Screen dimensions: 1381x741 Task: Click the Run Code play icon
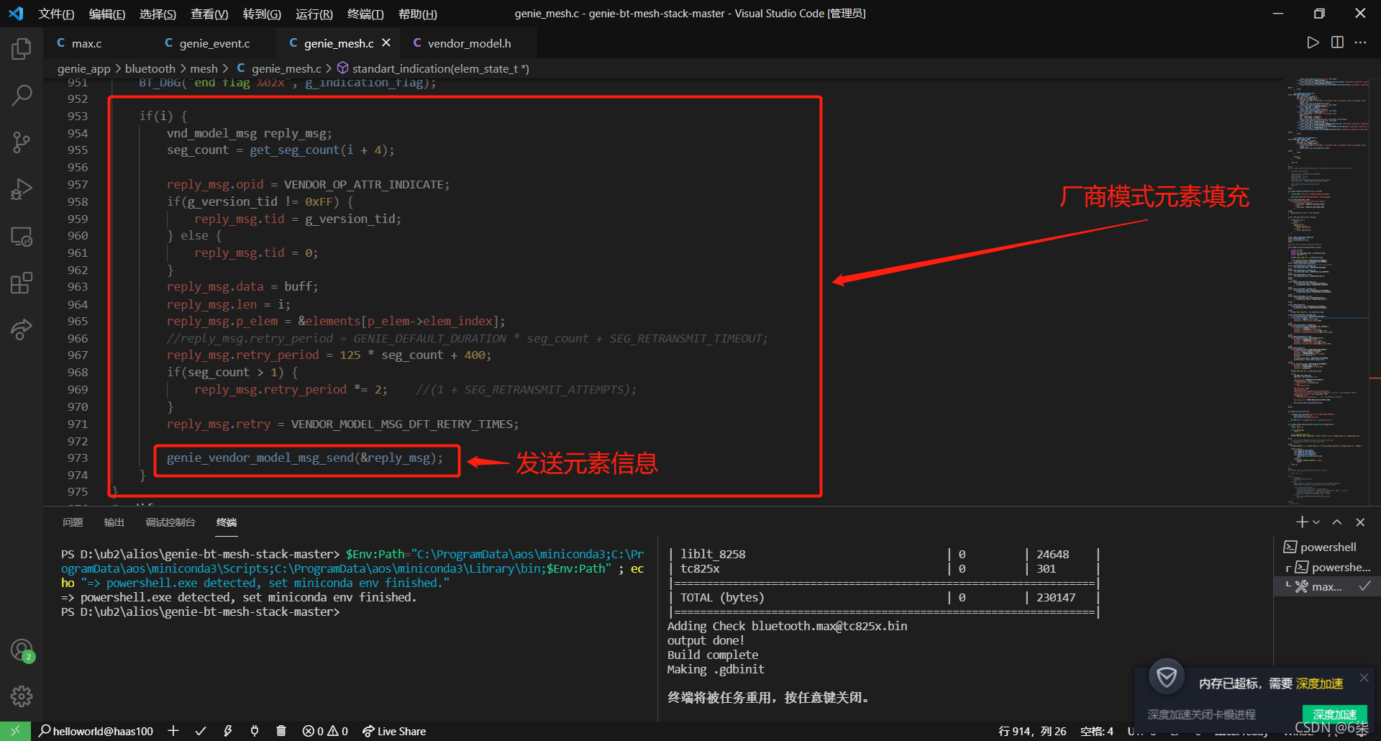pos(1313,43)
